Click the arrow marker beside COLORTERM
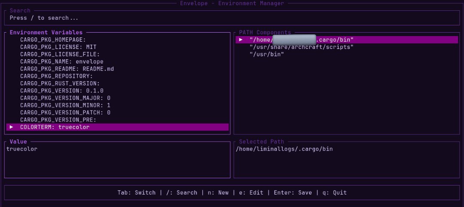Image resolution: width=464 pixels, height=207 pixels. pyautogui.click(x=12, y=127)
